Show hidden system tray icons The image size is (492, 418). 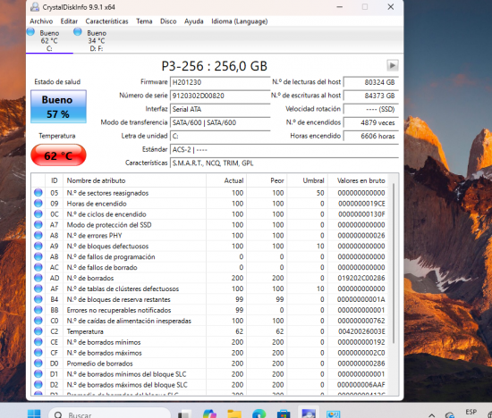point(432,414)
